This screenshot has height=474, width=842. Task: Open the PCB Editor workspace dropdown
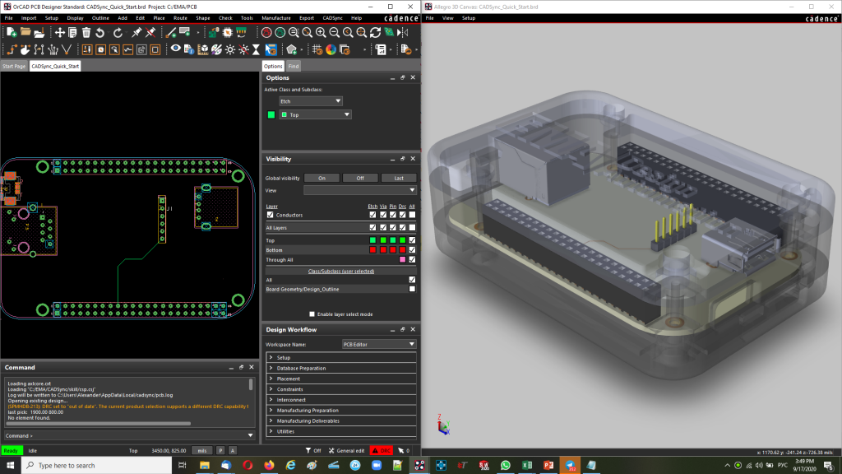[378, 343]
